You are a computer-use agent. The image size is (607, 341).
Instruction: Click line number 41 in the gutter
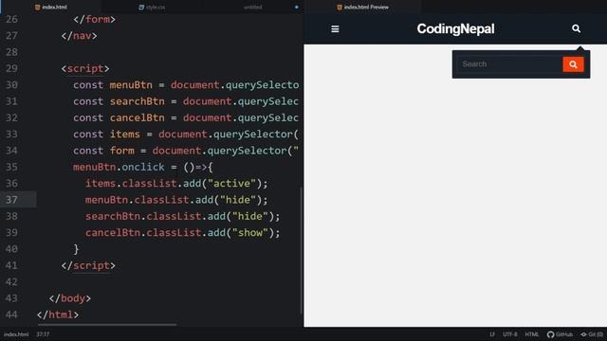(11, 265)
